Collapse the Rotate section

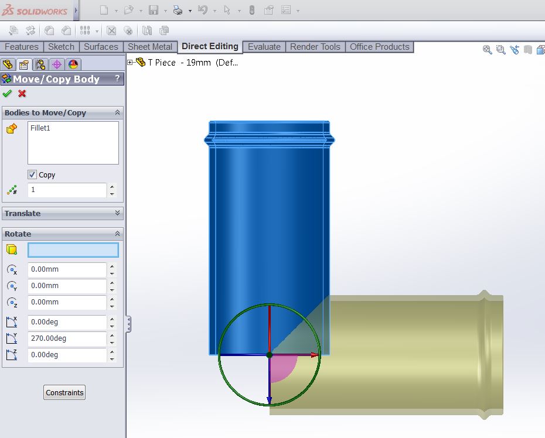pyautogui.click(x=117, y=234)
